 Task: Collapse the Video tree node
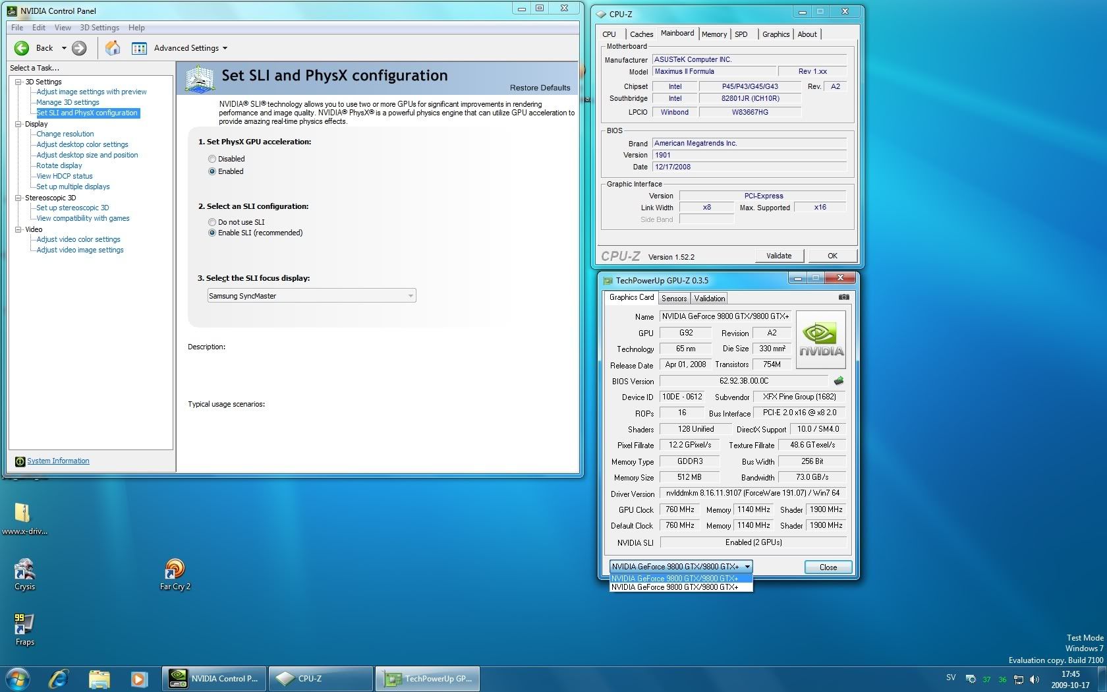18,229
